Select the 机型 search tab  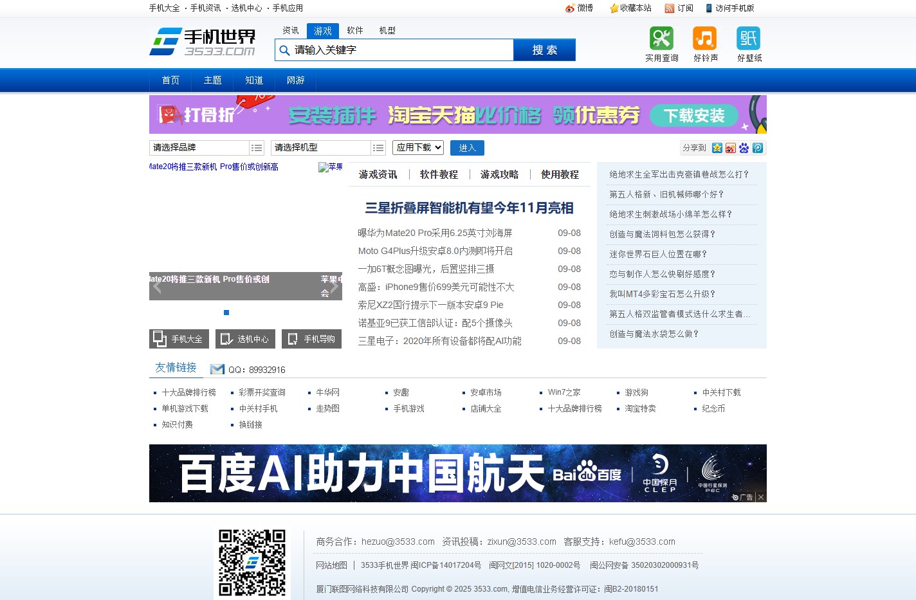click(387, 31)
